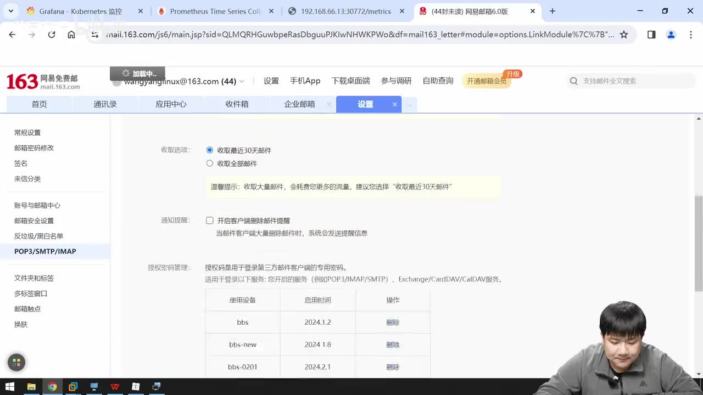The height and width of the screenshot is (395, 703).
Task: Click the browser back arrow
Action: (x=12, y=35)
